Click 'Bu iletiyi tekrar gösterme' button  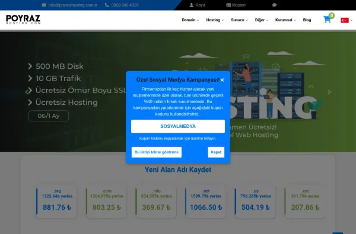click(157, 152)
